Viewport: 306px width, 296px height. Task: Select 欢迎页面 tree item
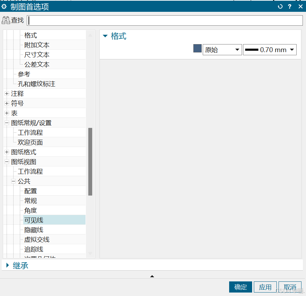pos(30,142)
